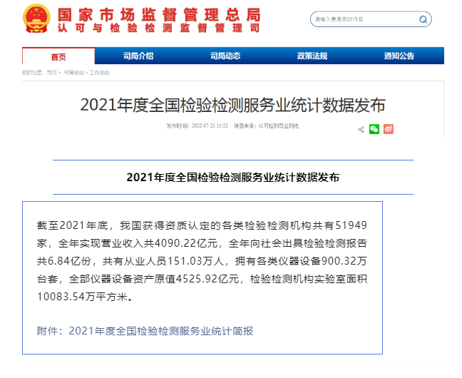Share the article to Weibo
Screen dimensions: 462x378
389,129
